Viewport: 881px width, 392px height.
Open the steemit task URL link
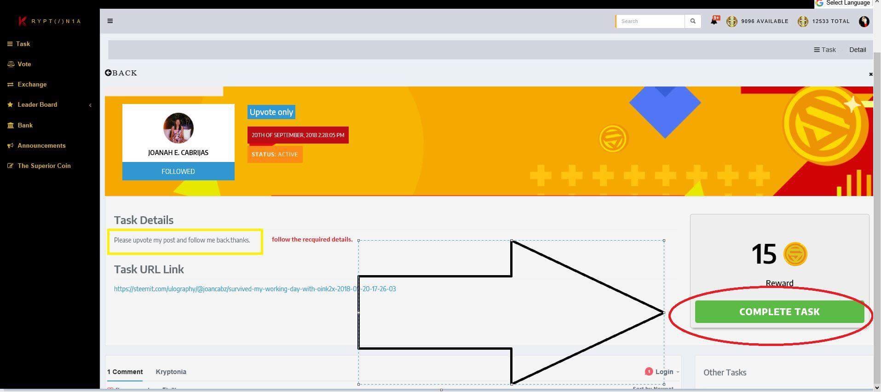(255, 289)
